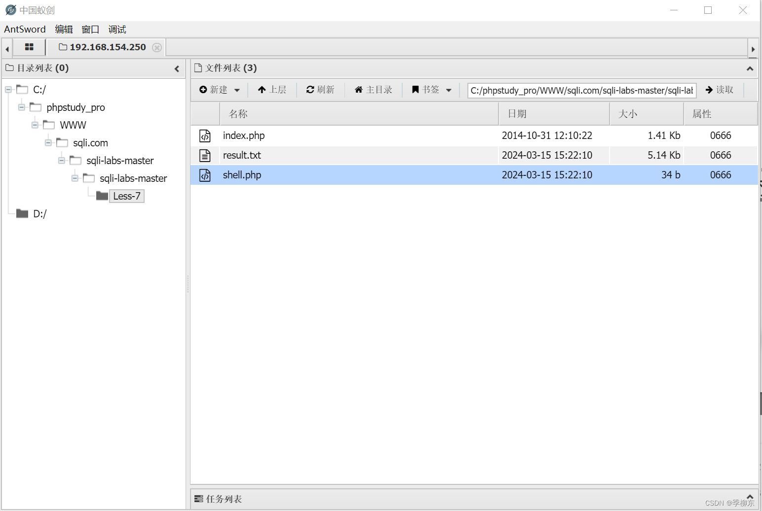The width and height of the screenshot is (762, 511).
Task: Open the 书签 dropdown arrow
Action: pyautogui.click(x=449, y=90)
